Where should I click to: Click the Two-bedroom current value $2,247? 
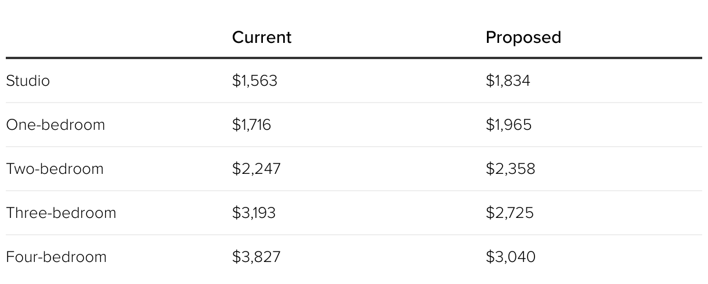point(257,169)
